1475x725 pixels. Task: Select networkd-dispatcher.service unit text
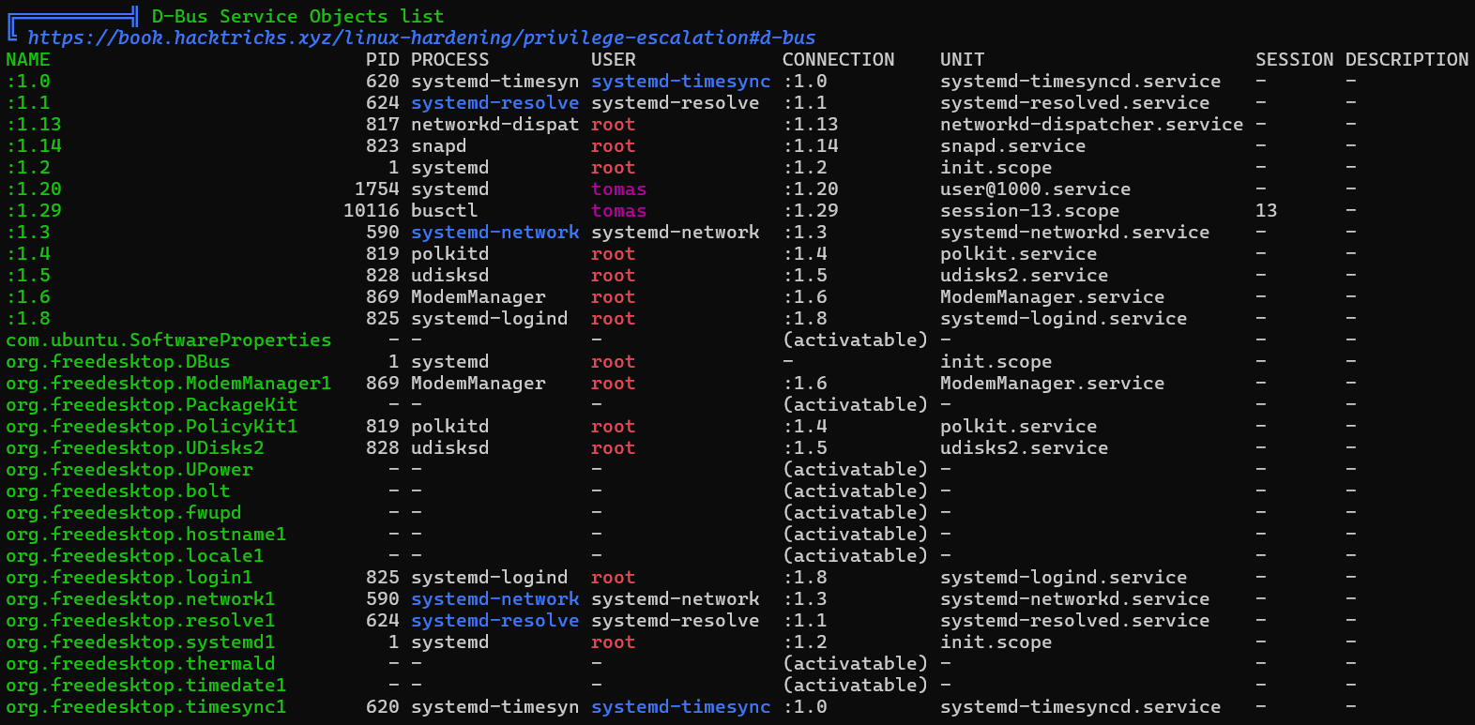click(1092, 124)
